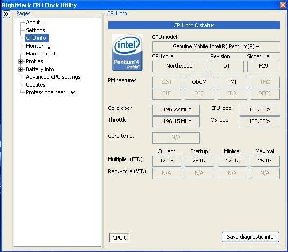Viewport: 288px width, 252px height.
Task: Click the Startup multiplier 25.0x value
Action: (199, 161)
